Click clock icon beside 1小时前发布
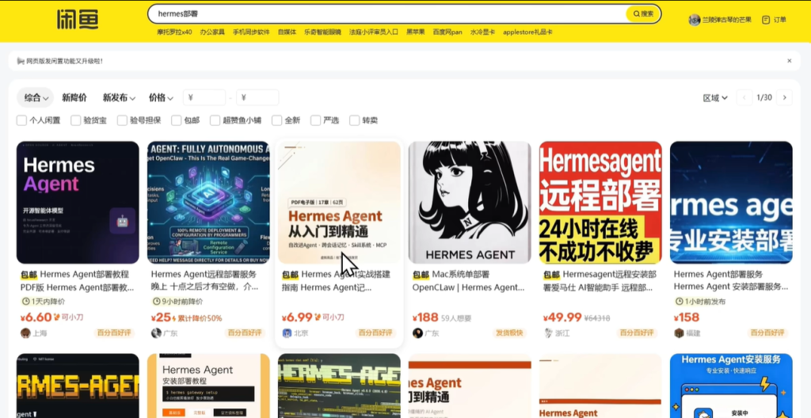811x418 pixels. 680,301
